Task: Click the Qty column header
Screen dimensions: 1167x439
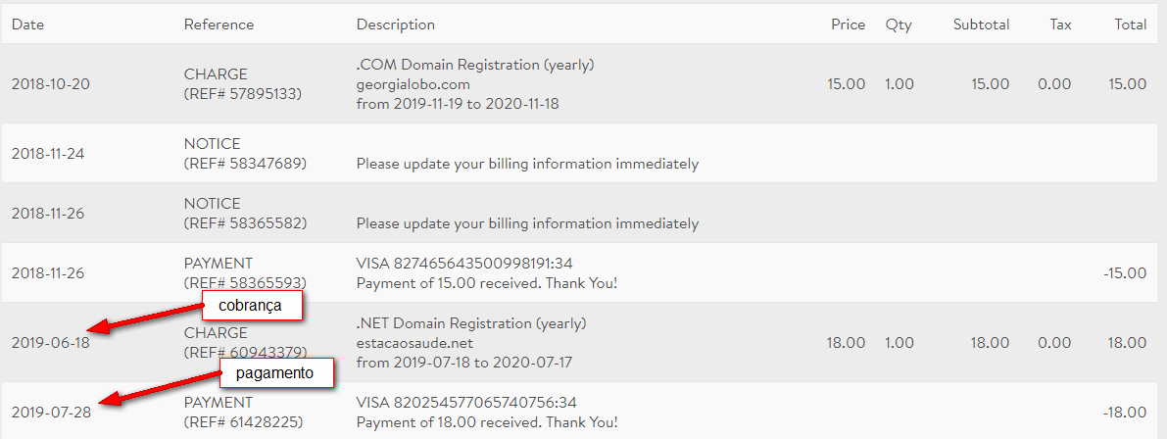Action: click(x=899, y=24)
